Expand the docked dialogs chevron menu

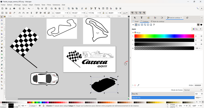[x=201, y=18]
